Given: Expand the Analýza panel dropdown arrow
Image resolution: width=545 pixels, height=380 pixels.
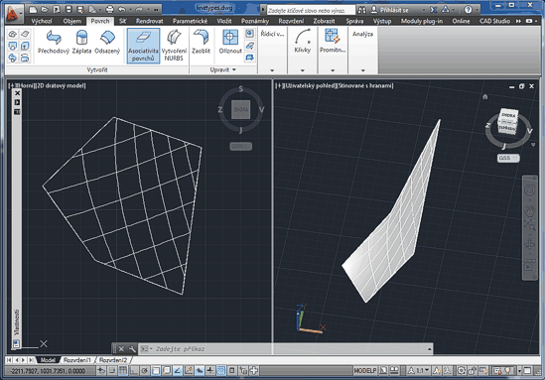Looking at the screenshot, I should tap(363, 70).
